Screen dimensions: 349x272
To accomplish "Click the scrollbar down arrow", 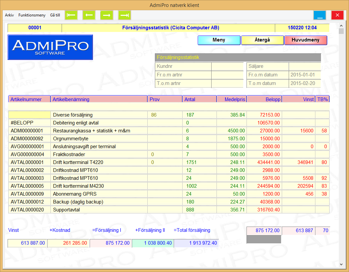I will tap(341, 264).
